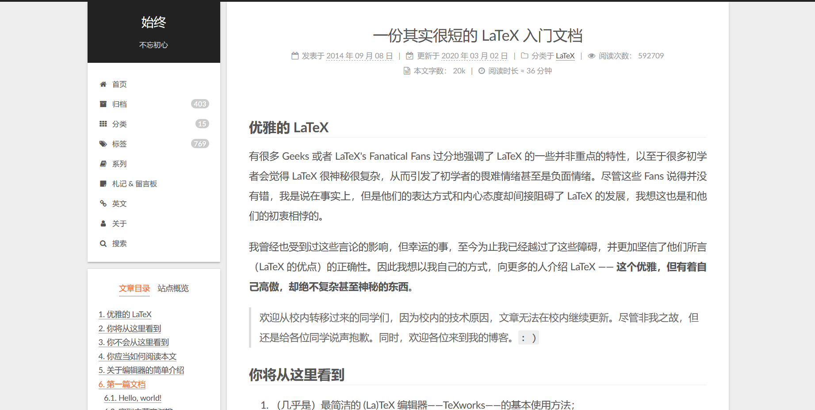Open the publish date 2014 年 09 月 08 日 link
Viewport: 815px width, 410px height.
click(359, 56)
